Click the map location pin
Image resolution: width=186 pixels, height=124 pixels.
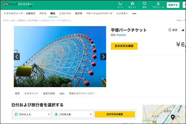click(x=173, y=117)
